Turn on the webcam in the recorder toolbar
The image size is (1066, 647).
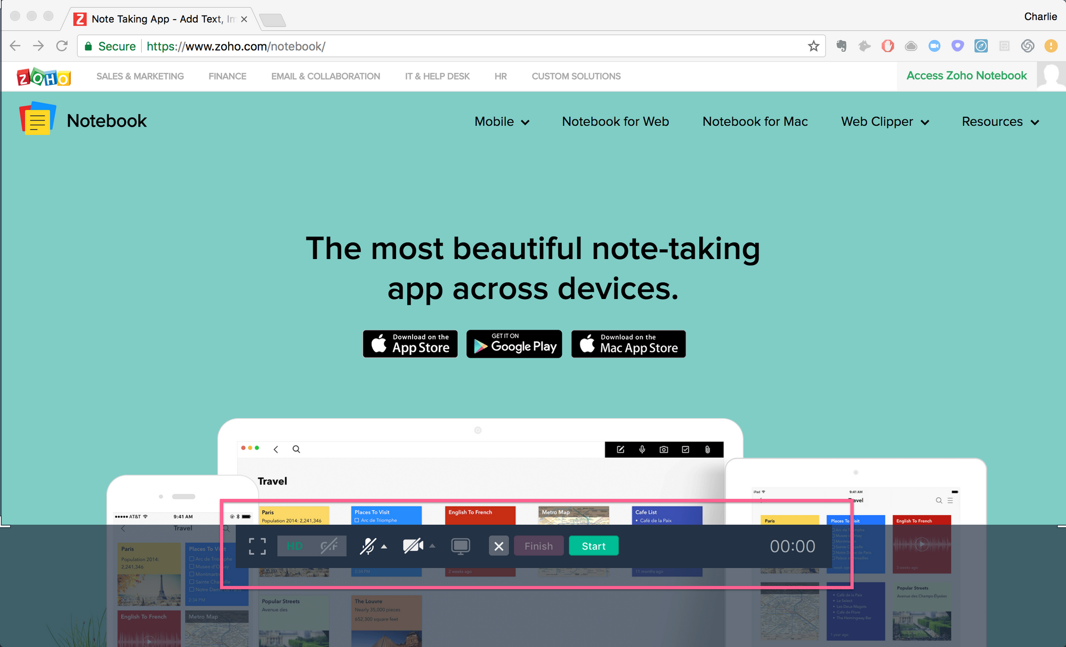pyautogui.click(x=414, y=546)
